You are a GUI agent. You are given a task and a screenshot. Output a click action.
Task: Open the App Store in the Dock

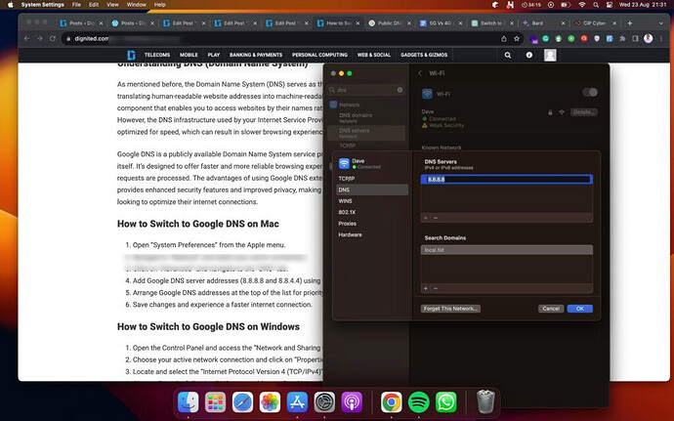297,402
